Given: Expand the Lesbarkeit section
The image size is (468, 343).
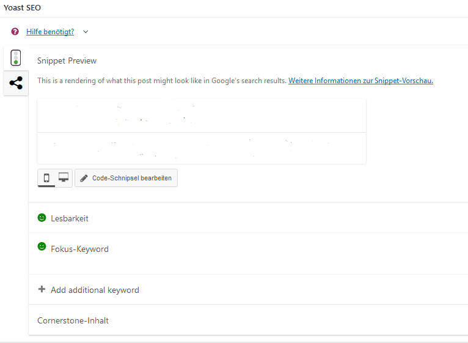Looking at the screenshot, I should tap(248, 218).
